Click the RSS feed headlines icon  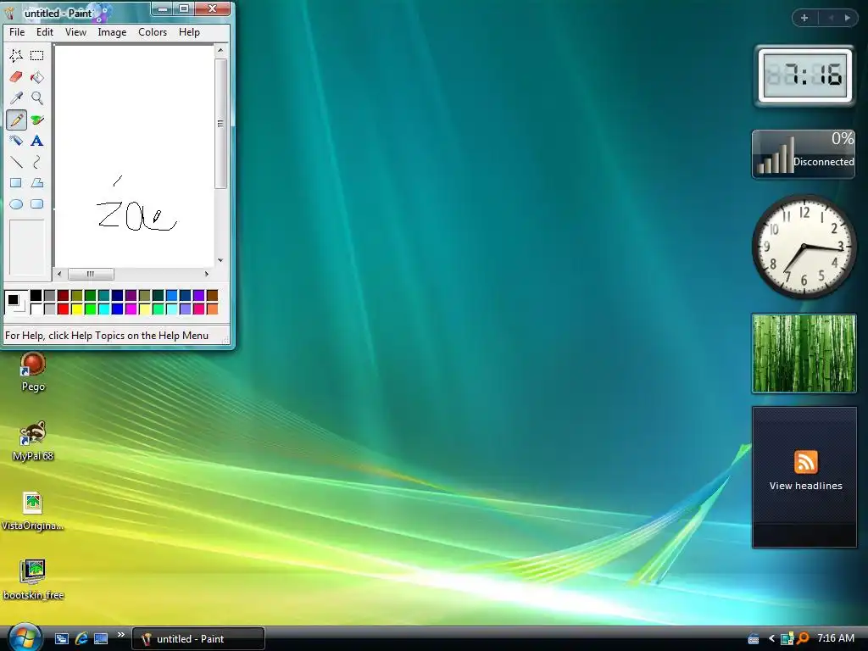pyautogui.click(x=805, y=462)
